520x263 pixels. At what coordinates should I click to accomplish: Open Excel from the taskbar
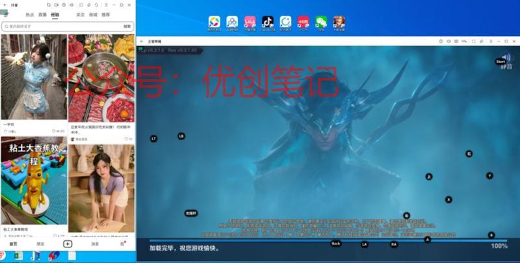18,256
